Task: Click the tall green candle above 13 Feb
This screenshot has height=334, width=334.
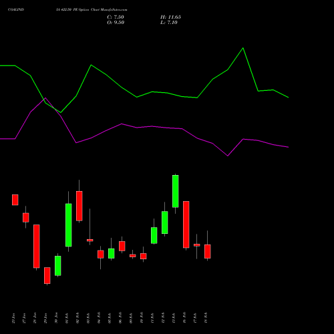Action: 175,191
